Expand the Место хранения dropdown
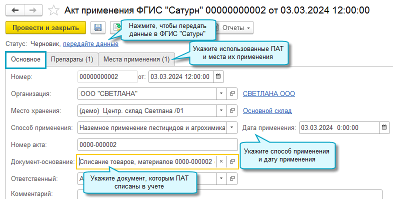Screen dimensions: 393x199 click(221, 110)
